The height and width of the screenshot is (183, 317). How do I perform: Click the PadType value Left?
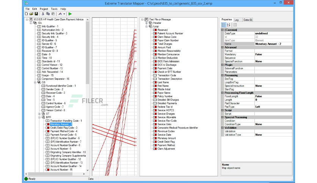click(x=273, y=107)
